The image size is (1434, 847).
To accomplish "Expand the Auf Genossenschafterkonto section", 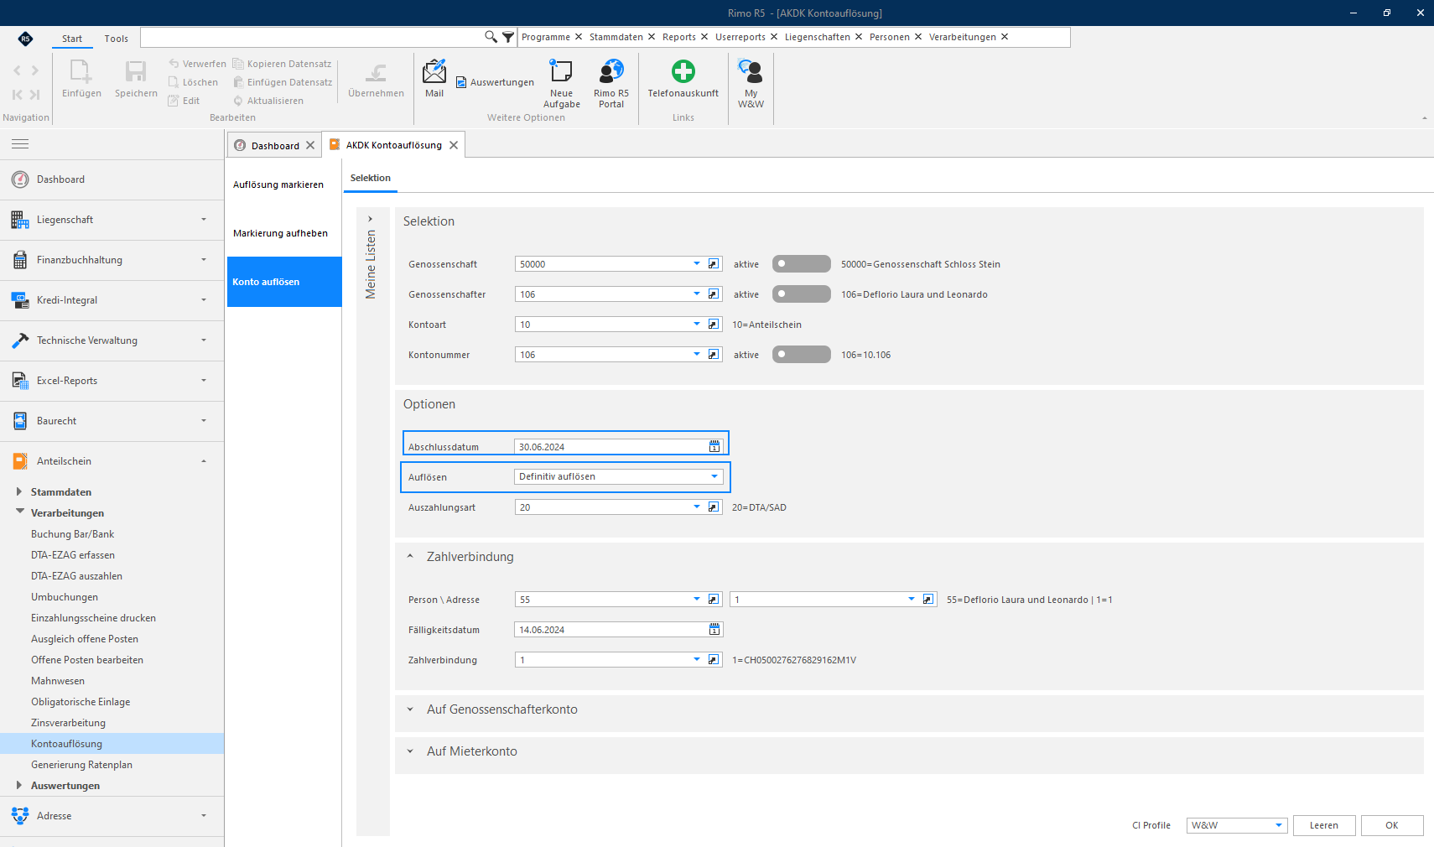I will click(501, 709).
